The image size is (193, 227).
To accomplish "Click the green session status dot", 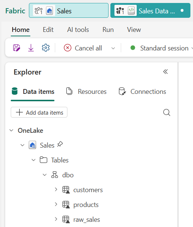I will (133, 48).
